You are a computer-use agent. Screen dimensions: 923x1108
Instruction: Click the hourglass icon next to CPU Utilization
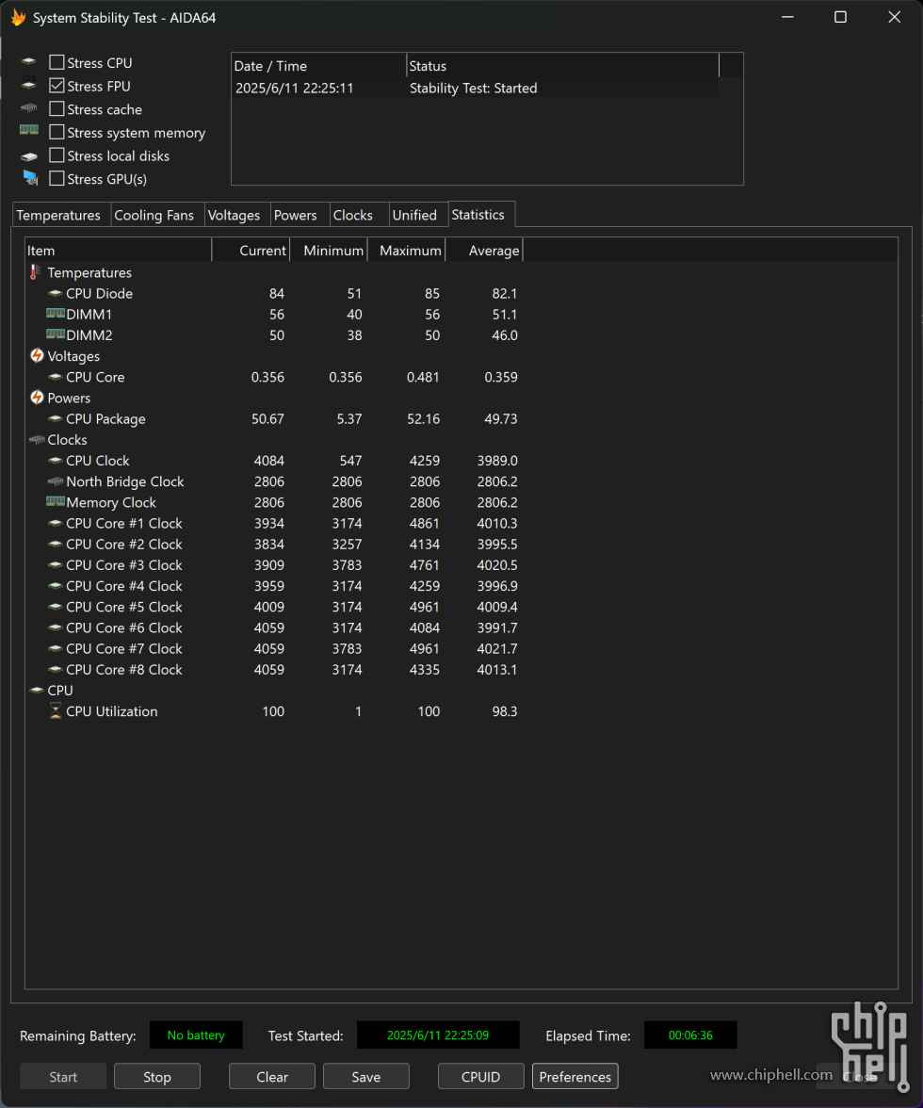(55, 710)
